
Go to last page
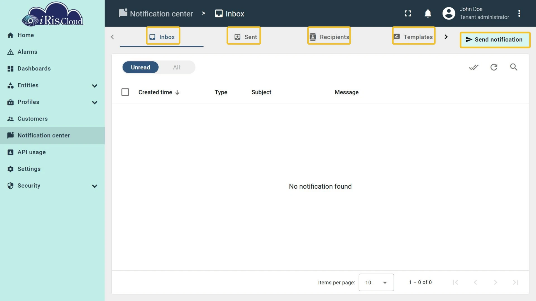(516, 282)
